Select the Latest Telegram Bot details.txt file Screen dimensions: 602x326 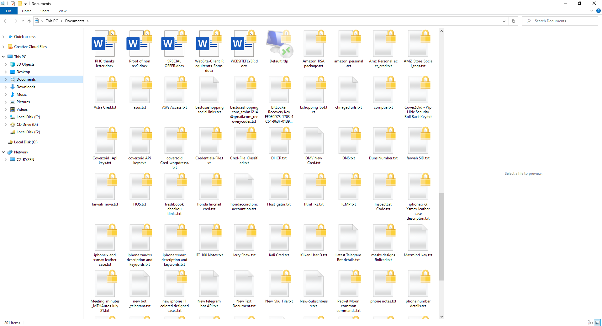[348, 243]
